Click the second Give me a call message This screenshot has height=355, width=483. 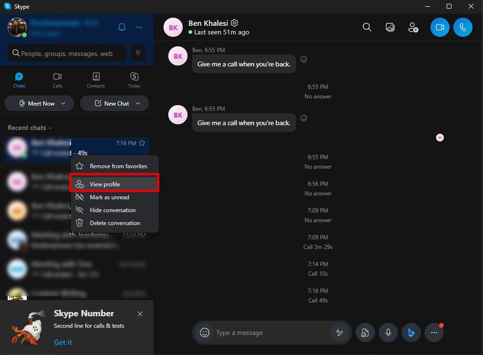244,123
